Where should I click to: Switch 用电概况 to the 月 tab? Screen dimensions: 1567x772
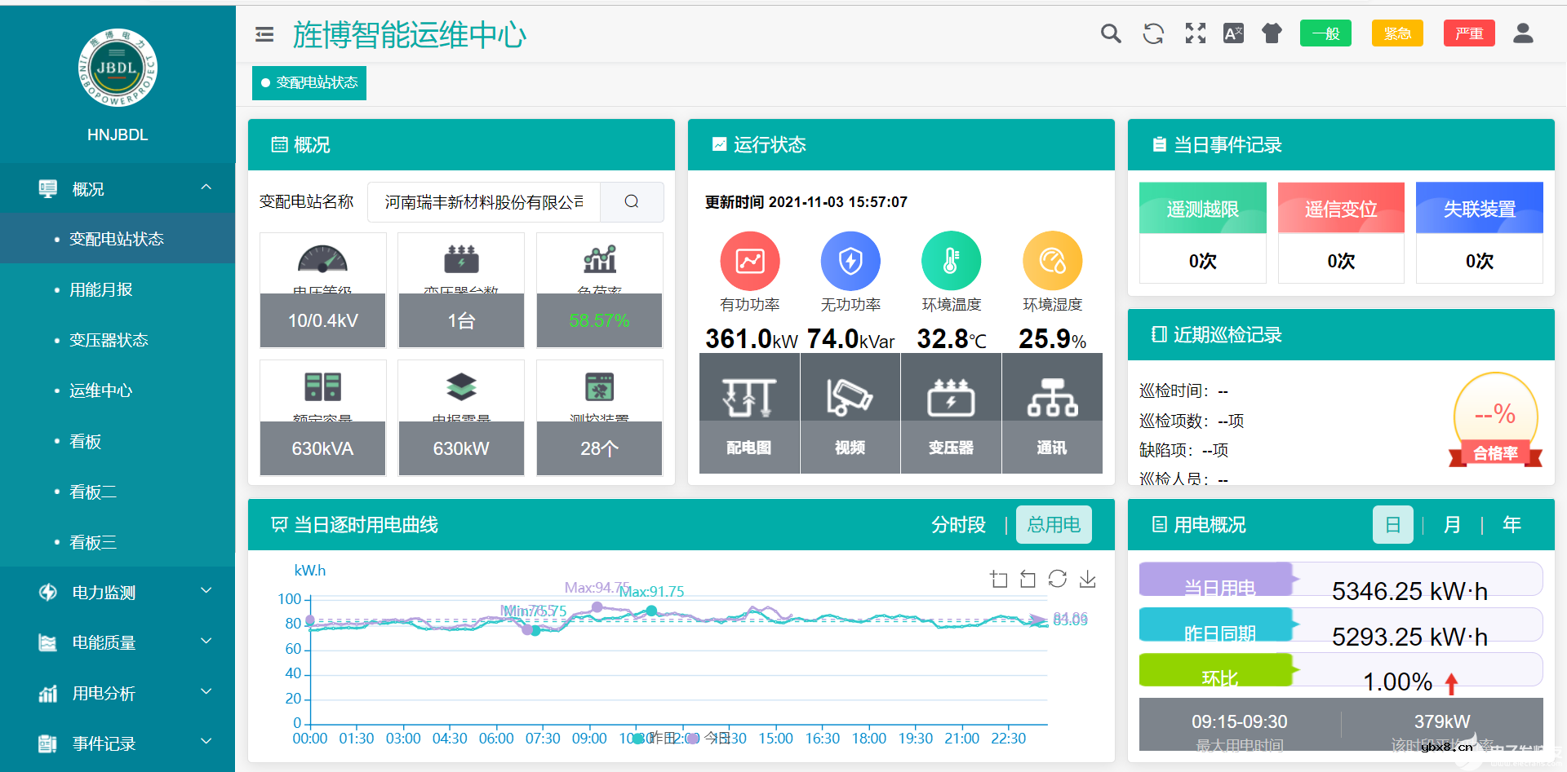pos(1452,525)
